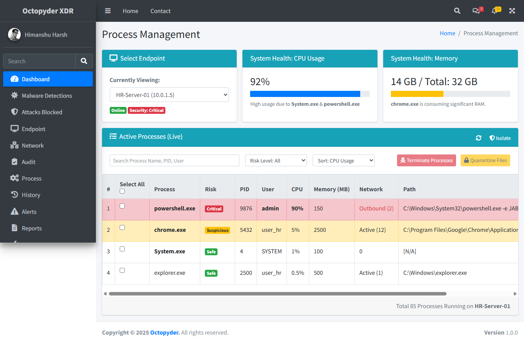Open the HR-Server-01 endpoint dropdown
The width and height of the screenshot is (524, 343).
[x=169, y=95]
